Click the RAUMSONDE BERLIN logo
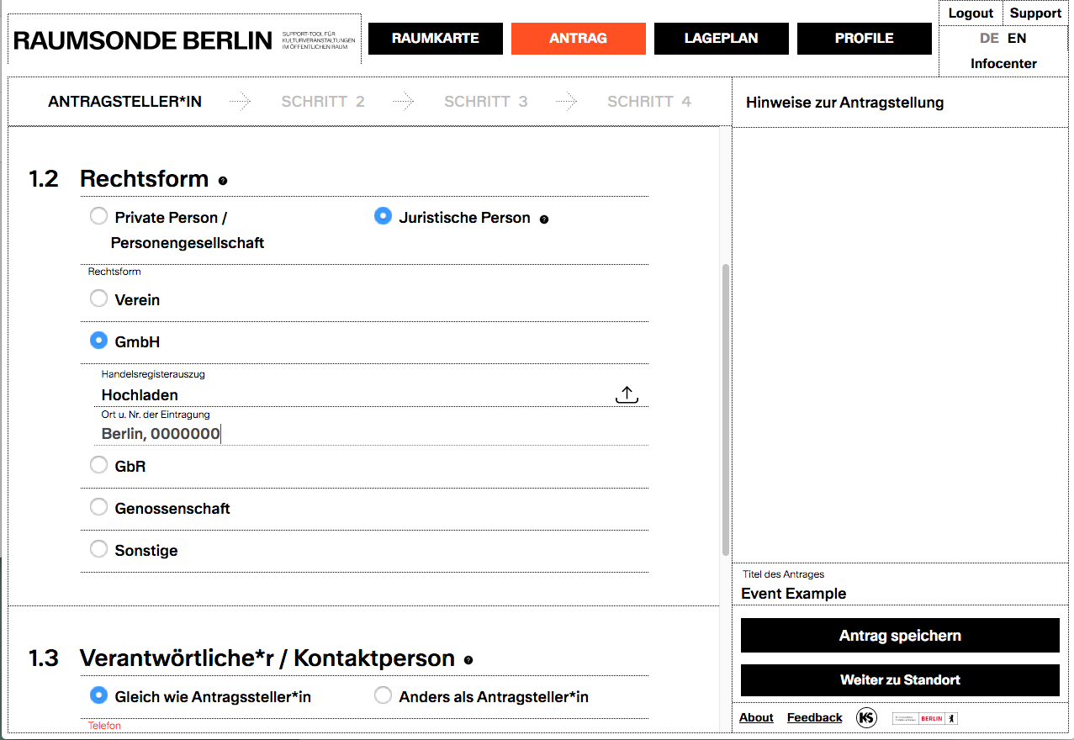Viewport: 1074px width, 740px height. pos(143,40)
